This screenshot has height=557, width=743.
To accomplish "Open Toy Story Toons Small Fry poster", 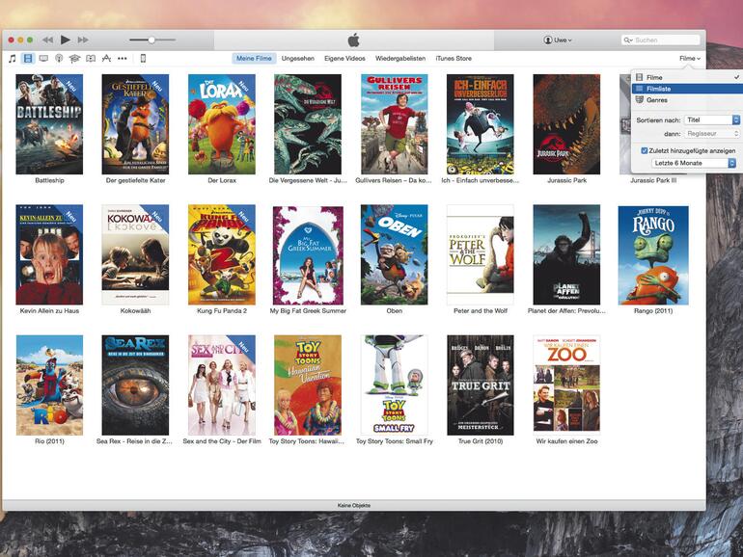I will (395, 385).
